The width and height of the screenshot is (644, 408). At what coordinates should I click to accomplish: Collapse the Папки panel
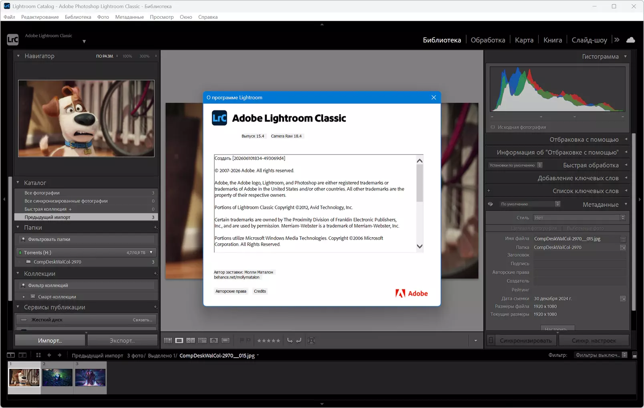pos(18,228)
